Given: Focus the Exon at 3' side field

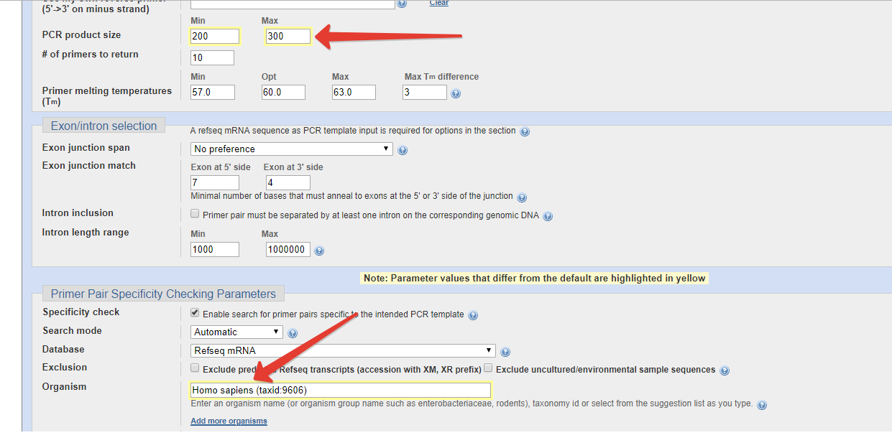Looking at the screenshot, I should click(x=288, y=182).
